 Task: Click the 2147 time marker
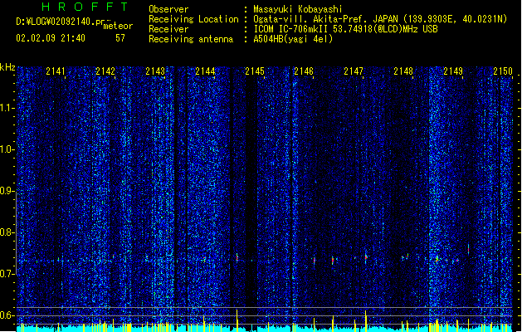(x=354, y=71)
